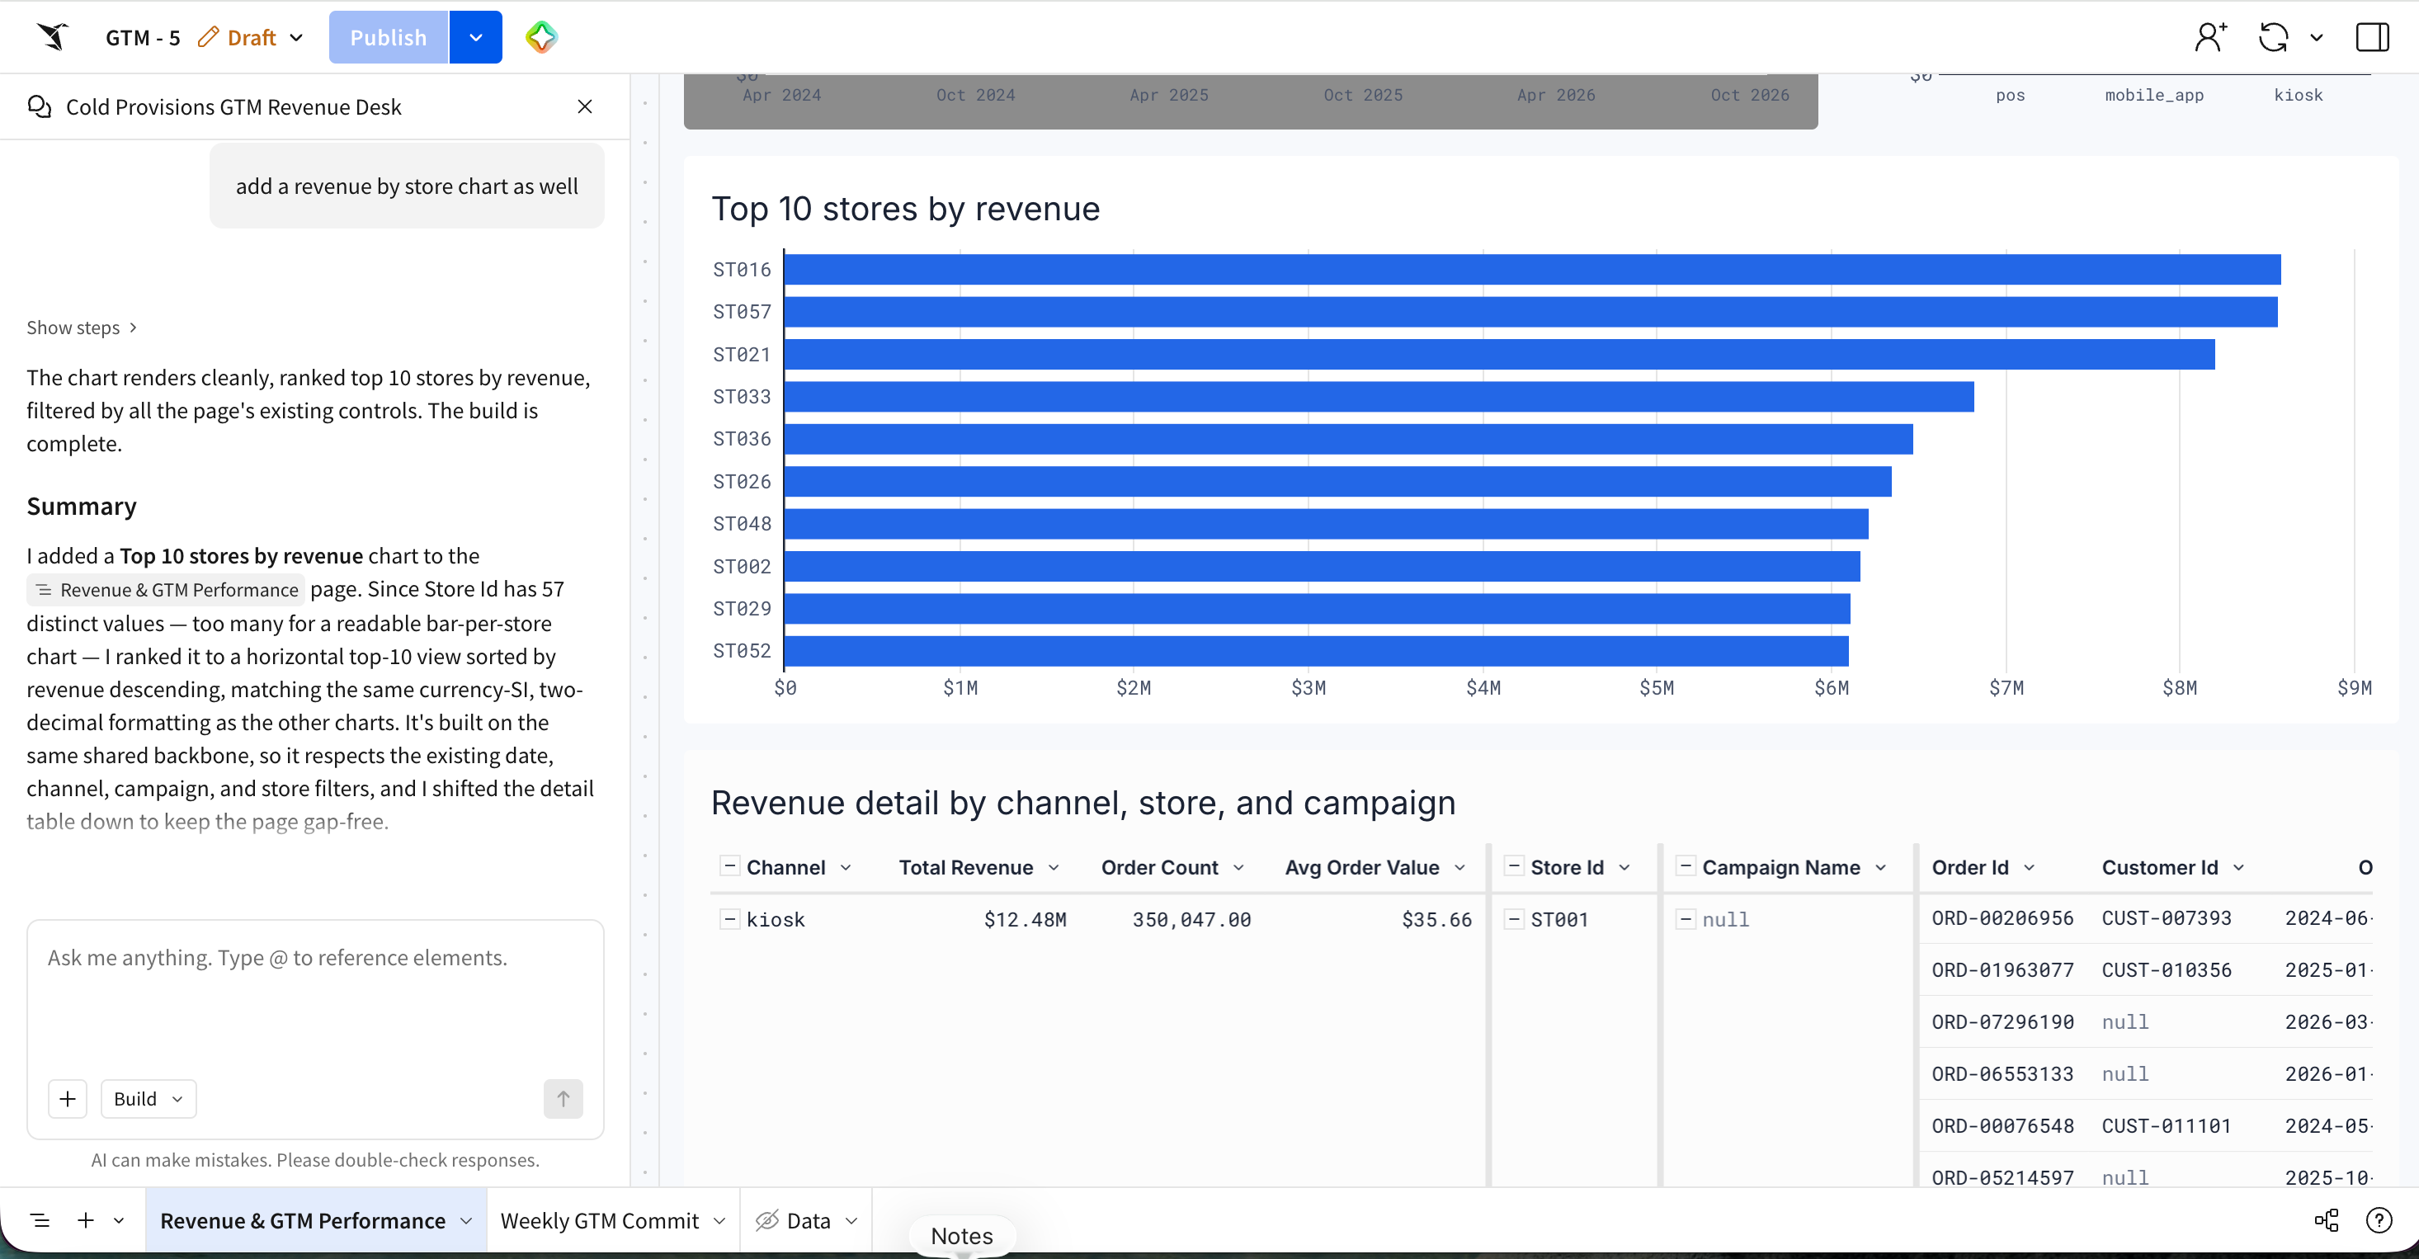Open the help question mark icon
Screen dimensions: 2419x1259
tap(2379, 1219)
